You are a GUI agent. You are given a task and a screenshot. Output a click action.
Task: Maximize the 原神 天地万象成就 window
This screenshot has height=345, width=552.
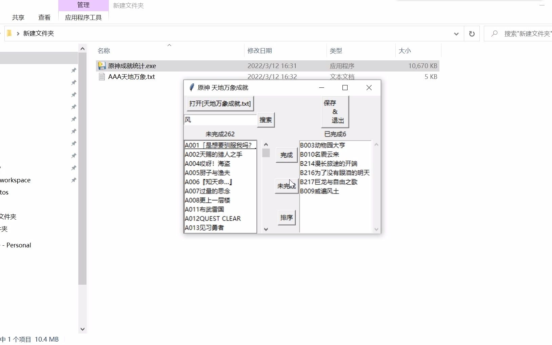click(x=345, y=87)
